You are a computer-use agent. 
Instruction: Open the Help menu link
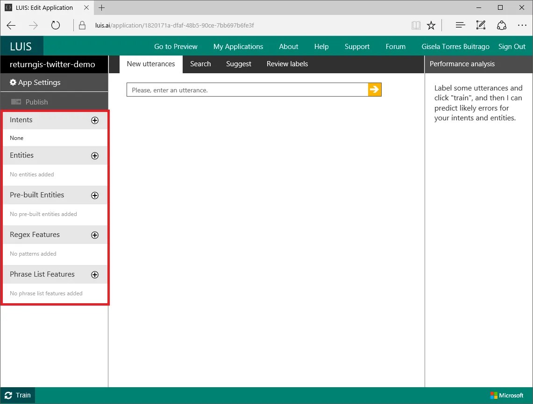pyautogui.click(x=321, y=47)
